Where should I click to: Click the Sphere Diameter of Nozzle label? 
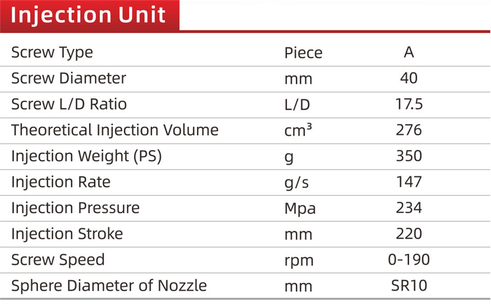pyautogui.click(x=109, y=285)
